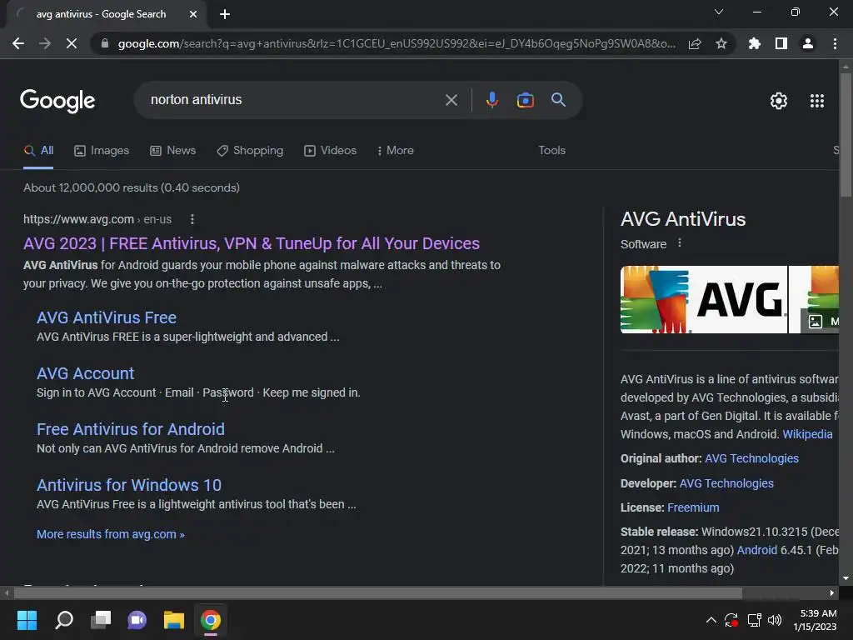Screen dimensions: 853x640
Task: Switch to the News tab
Action: [x=173, y=151]
